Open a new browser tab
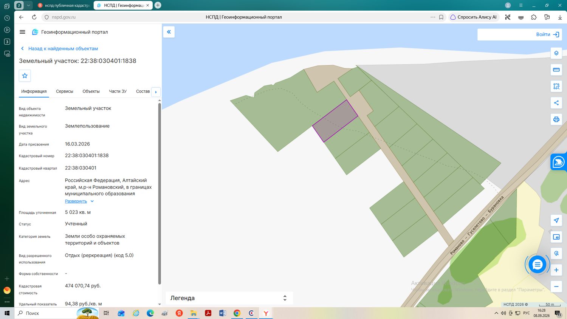The width and height of the screenshot is (567, 319). coord(158,5)
